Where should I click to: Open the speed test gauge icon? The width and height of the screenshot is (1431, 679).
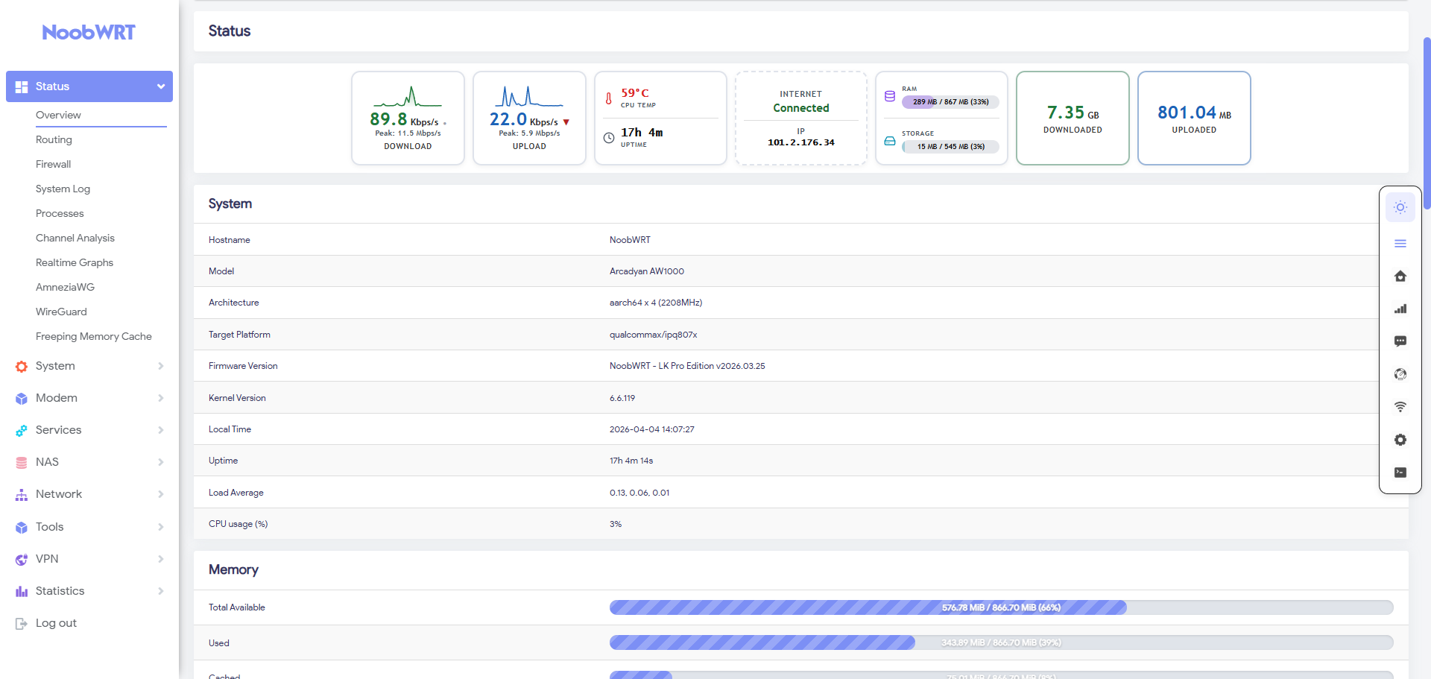pyautogui.click(x=1400, y=374)
